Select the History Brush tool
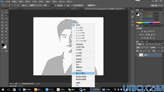This screenshot has width=164, height=92. click(x=6, y=25)
